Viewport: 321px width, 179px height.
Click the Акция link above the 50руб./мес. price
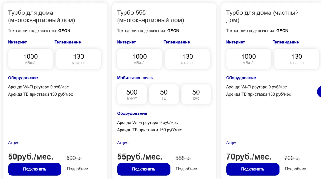coord(14,143)
